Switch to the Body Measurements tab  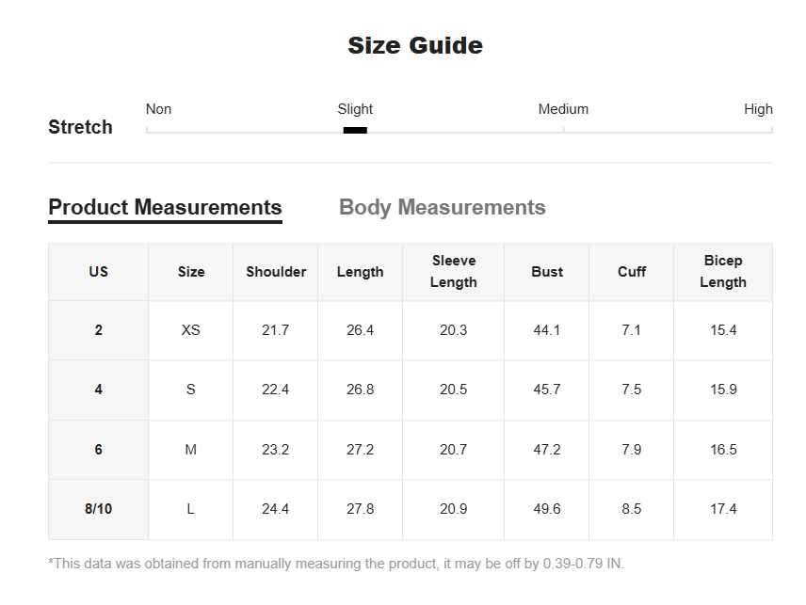(442, 208)
